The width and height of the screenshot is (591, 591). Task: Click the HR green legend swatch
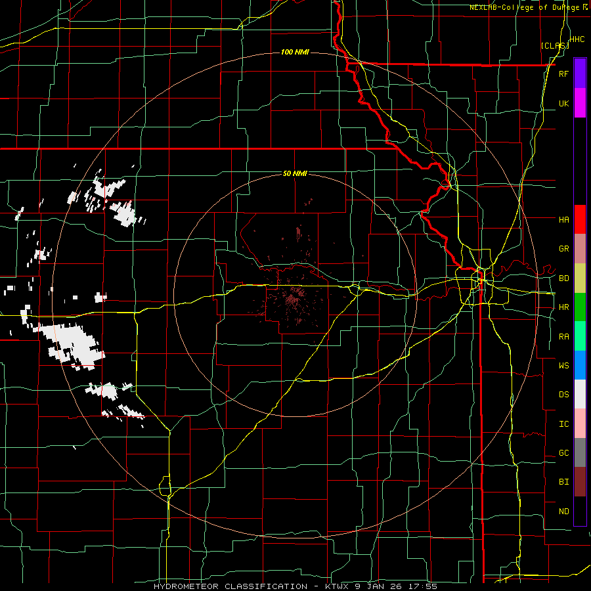pos(580,307)
